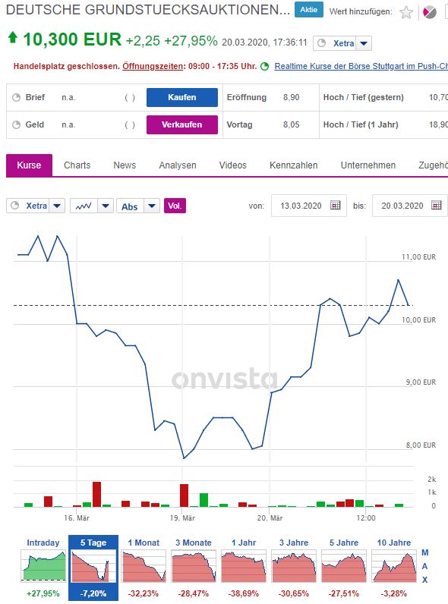Image resolution: width=448 pixels, height=604 pixels.
Task: Open the News tab
Action: coord(125,165)
